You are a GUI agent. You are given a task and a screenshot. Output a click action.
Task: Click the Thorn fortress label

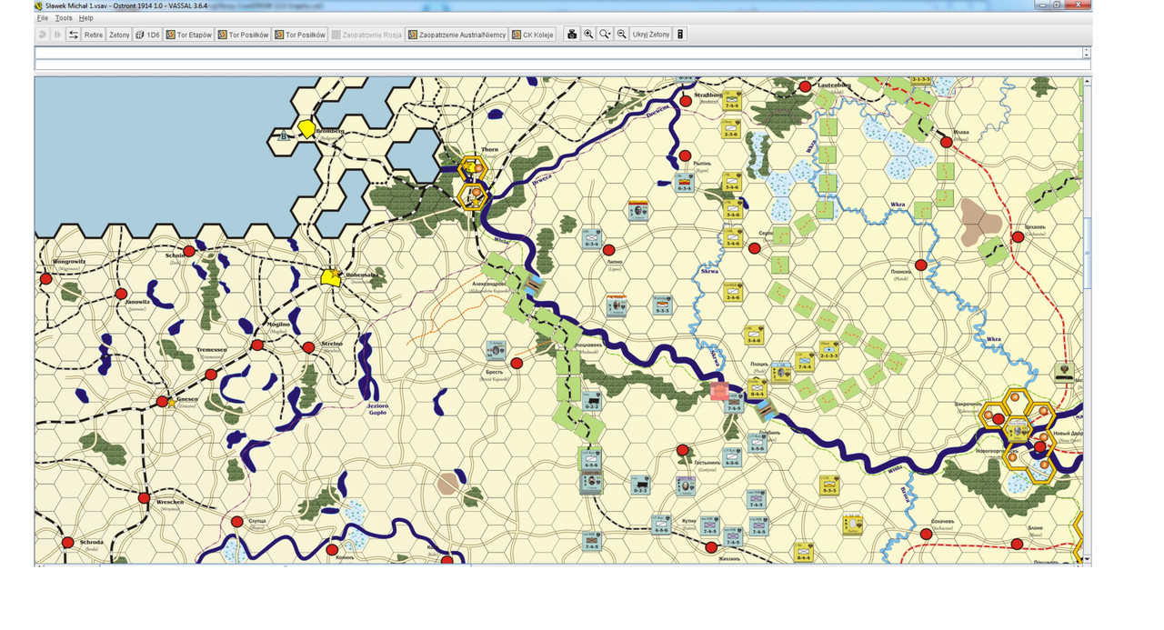point(491,149)
